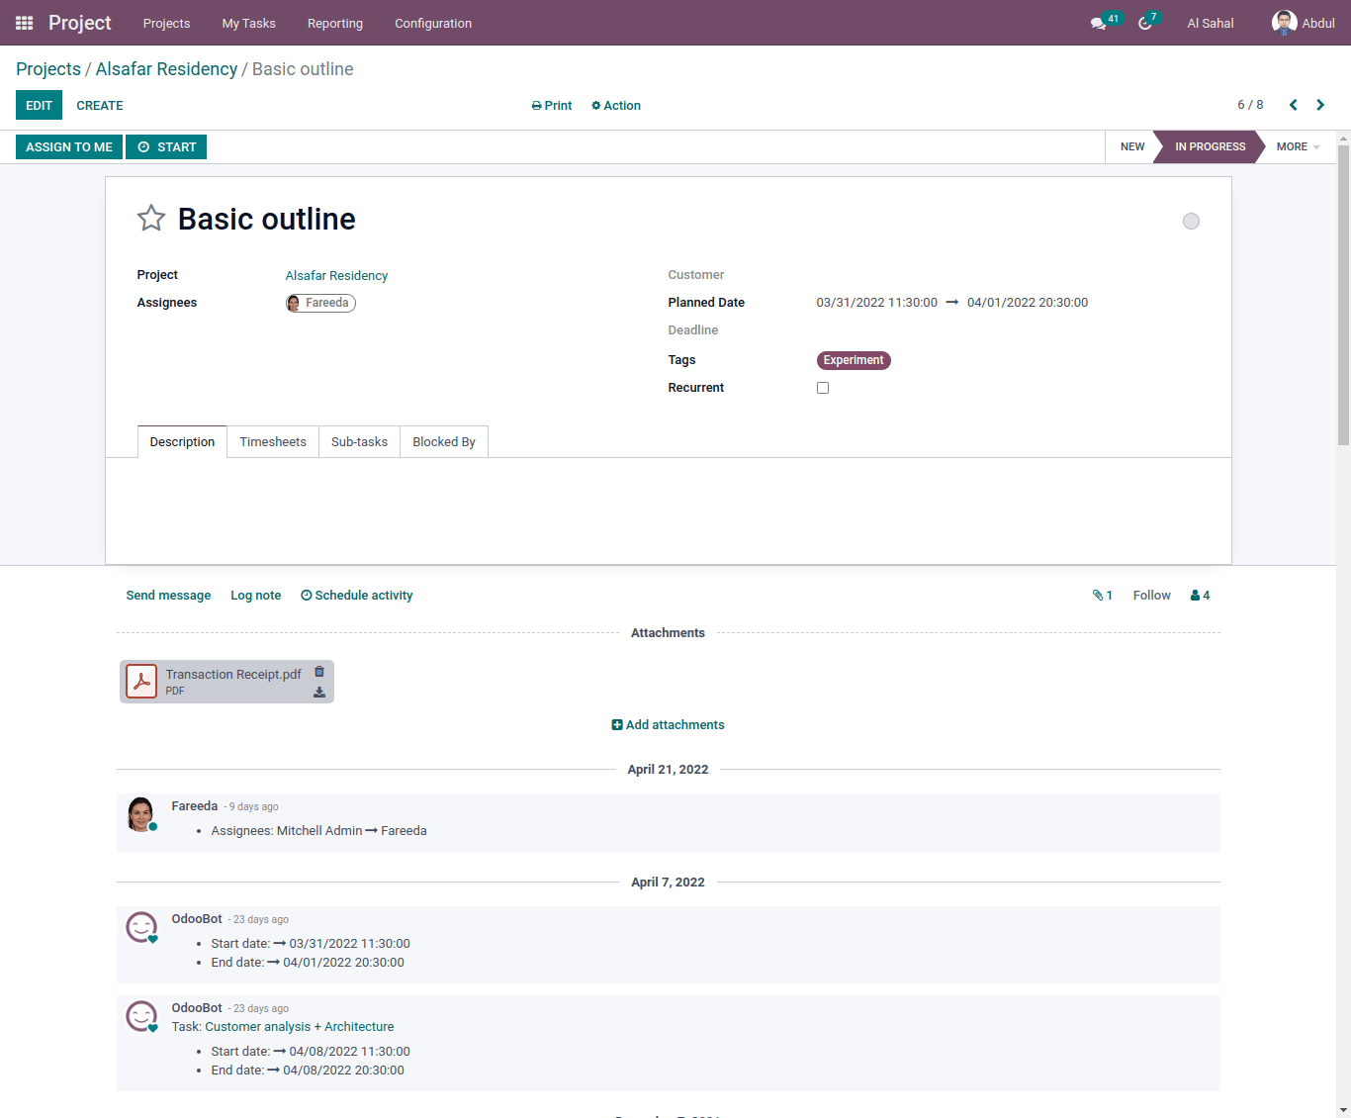Click ASSIGN TO ME button
Viewport: 1351px width, 1118px height.
coord(69,146)
